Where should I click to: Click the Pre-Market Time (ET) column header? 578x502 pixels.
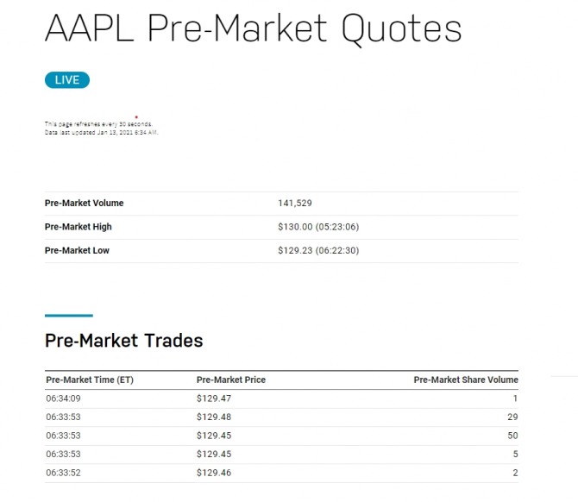tap(89, 380)
